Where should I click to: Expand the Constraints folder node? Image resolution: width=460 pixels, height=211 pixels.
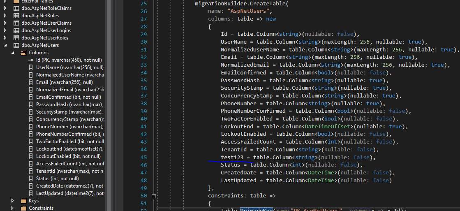click(x=13, y=208)
